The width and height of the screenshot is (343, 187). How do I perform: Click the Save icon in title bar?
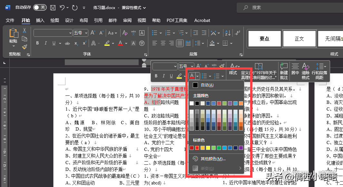click(x=53, y=7)
